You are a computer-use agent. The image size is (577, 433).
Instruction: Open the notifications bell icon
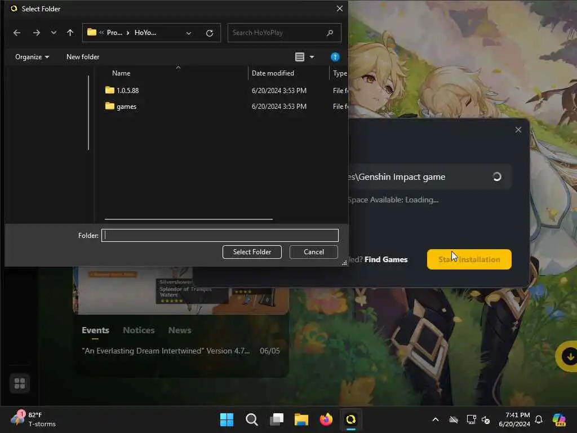(x=539, y=419)
